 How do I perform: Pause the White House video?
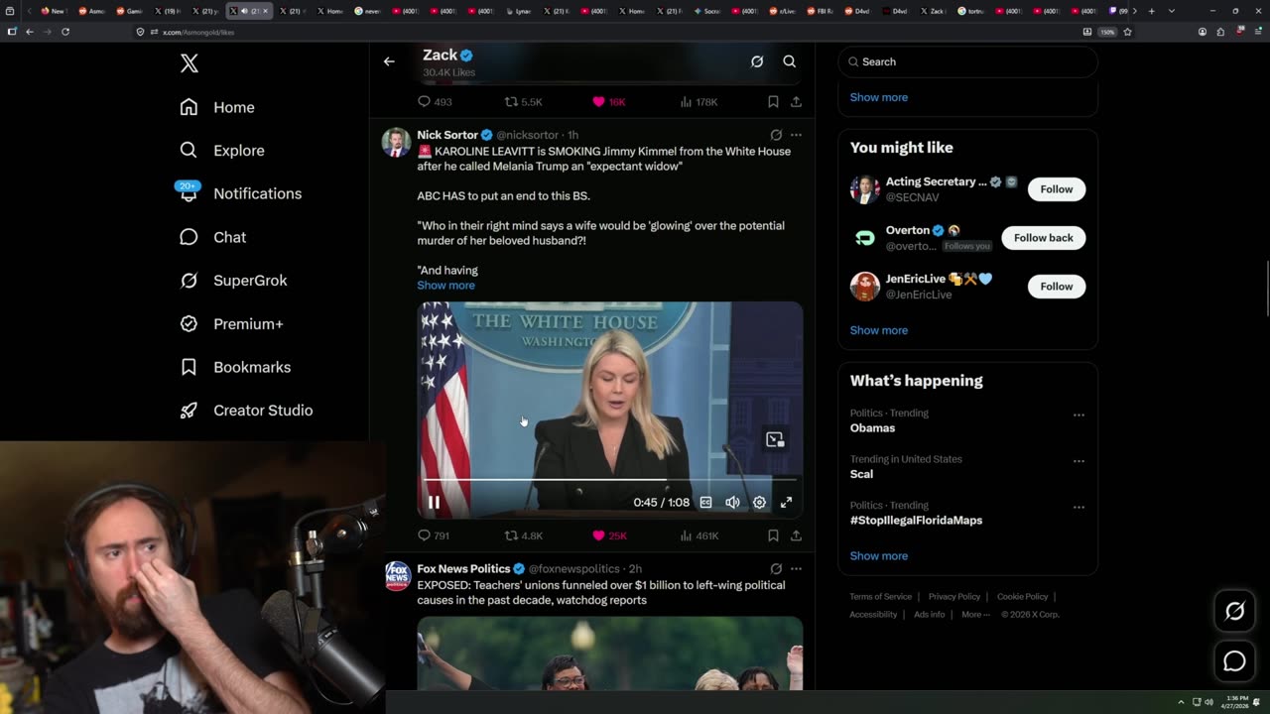click(x=434, y=503)
